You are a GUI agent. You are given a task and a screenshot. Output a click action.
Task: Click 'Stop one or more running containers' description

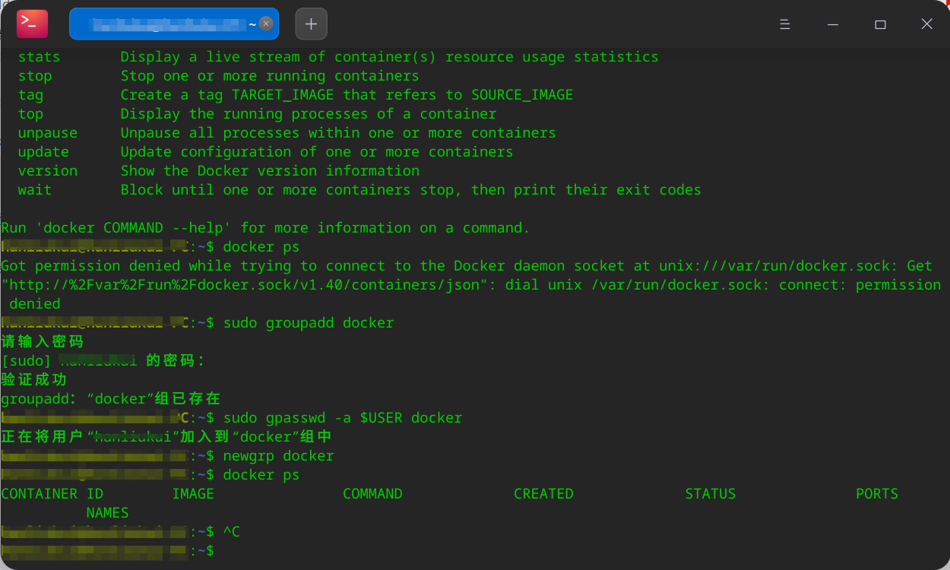(x=270, y=76)
